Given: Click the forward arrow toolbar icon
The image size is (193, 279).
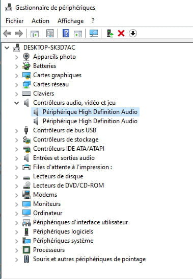Looking at the screenshot, I should point(19,33).
